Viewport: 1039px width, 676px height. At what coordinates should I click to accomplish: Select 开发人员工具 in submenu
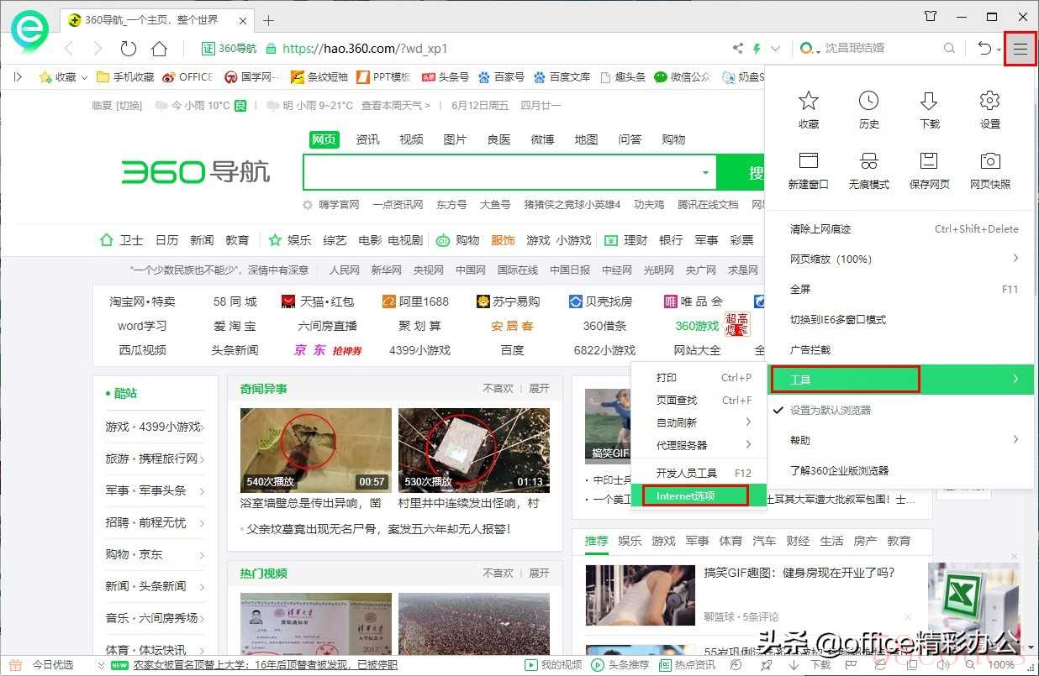699,473
